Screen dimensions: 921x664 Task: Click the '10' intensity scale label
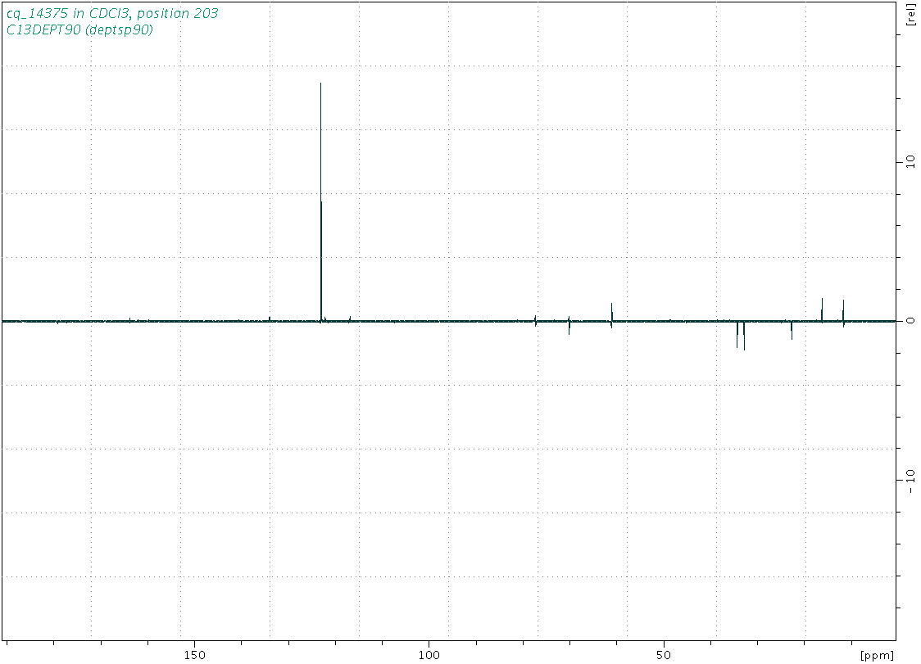[911, 161]
